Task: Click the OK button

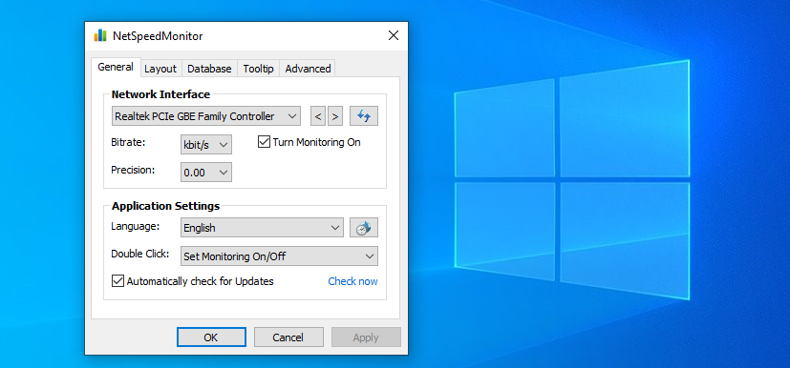Action: tap(211, 337)
